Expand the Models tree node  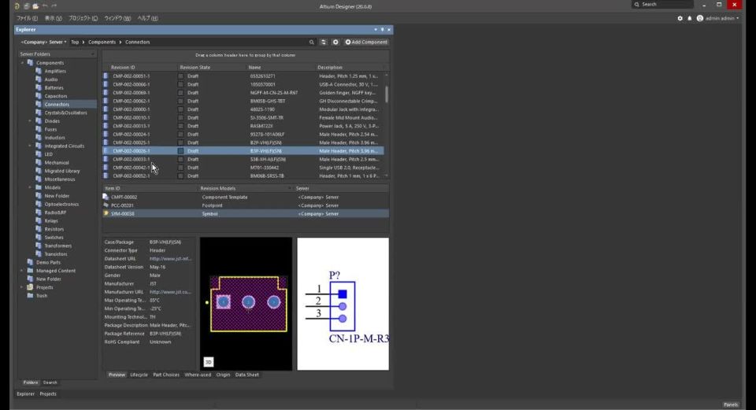pos(30,187)
